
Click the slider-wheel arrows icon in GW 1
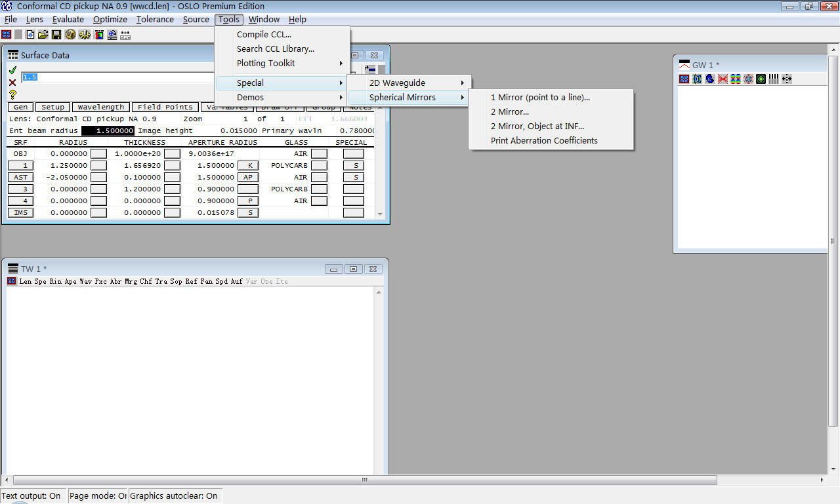787,79
